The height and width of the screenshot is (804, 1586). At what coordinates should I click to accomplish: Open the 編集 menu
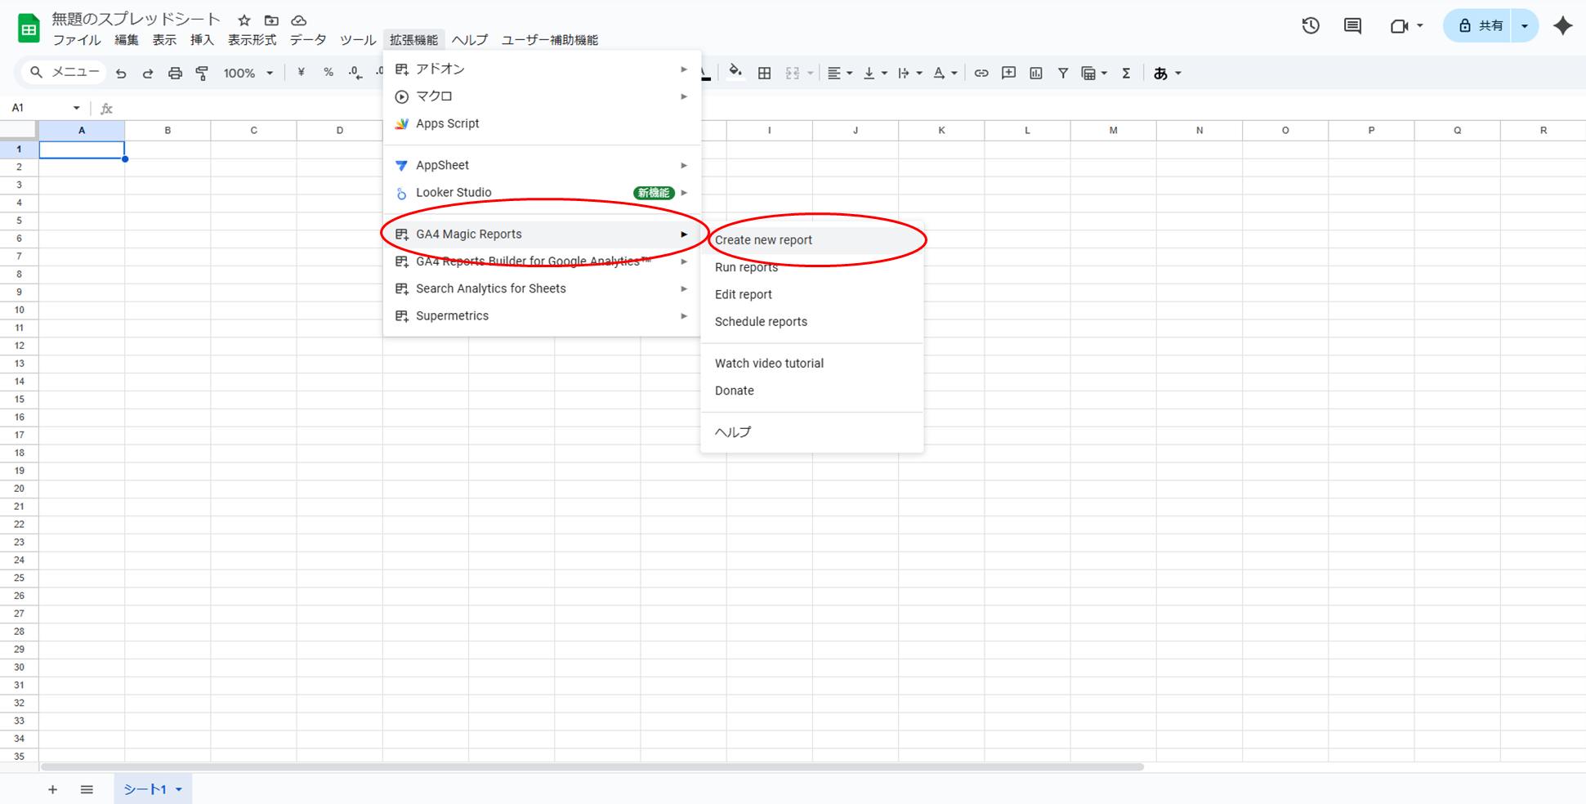[126, 40]
